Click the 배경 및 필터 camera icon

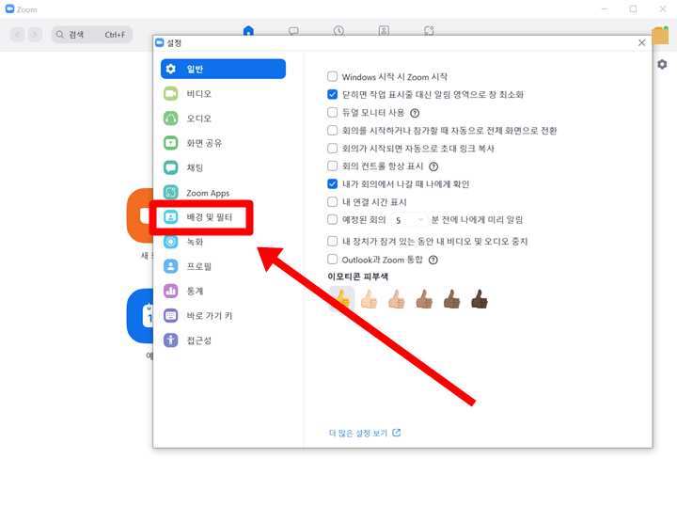click(x=171, y=217)
